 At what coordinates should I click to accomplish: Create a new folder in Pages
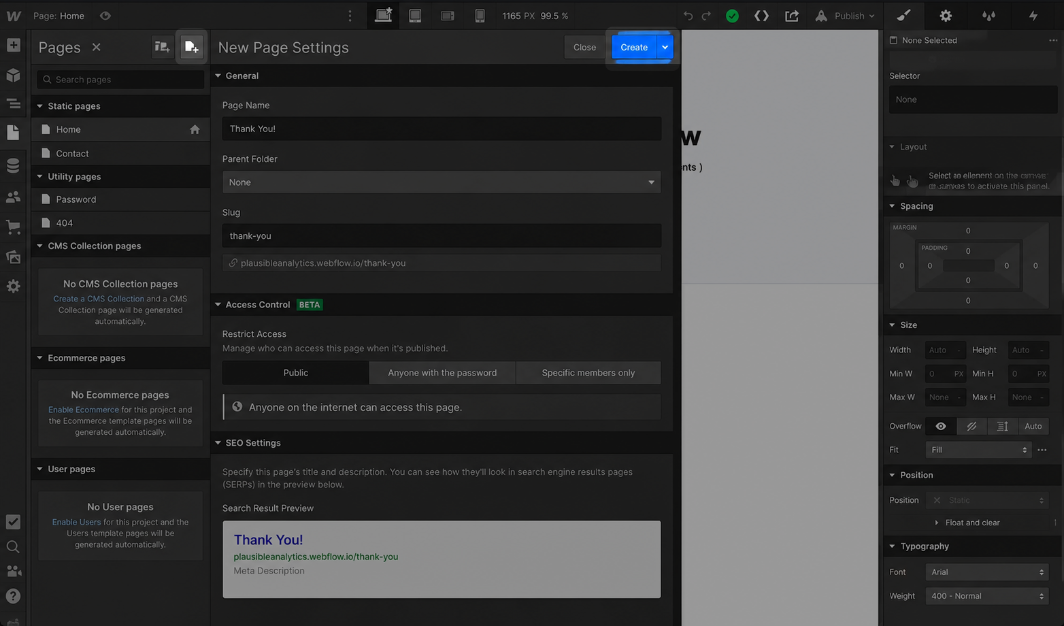(162, 47)
